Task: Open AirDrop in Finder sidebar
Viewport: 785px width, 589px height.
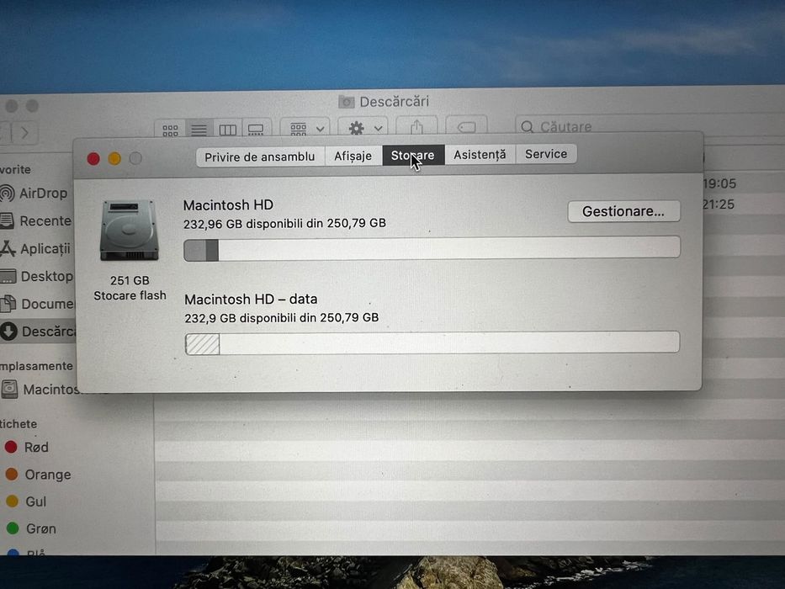Action: point(34,194)
